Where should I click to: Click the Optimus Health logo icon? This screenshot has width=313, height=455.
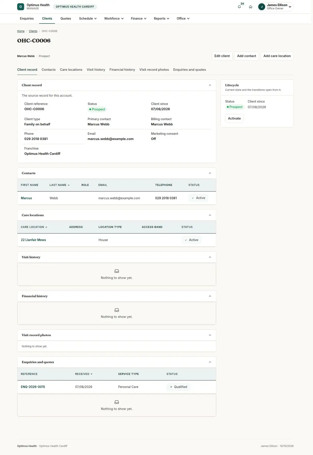(21, 7)
